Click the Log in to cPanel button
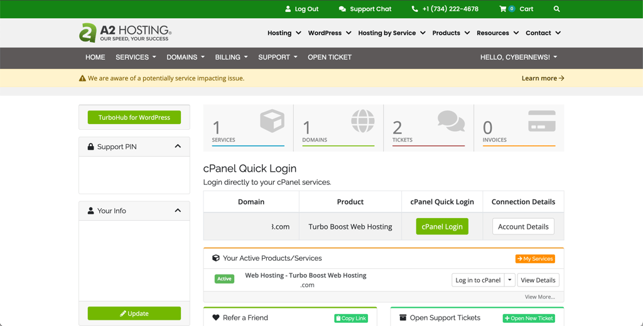Image resolution: width=643 pixels, height=326 pixels. (478, 280)
